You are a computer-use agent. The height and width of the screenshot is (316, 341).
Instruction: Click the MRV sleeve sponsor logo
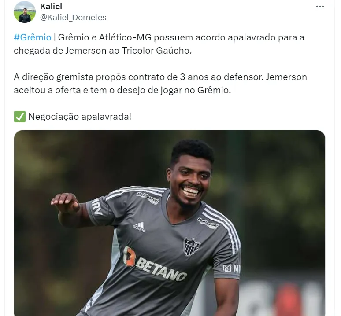97,207
